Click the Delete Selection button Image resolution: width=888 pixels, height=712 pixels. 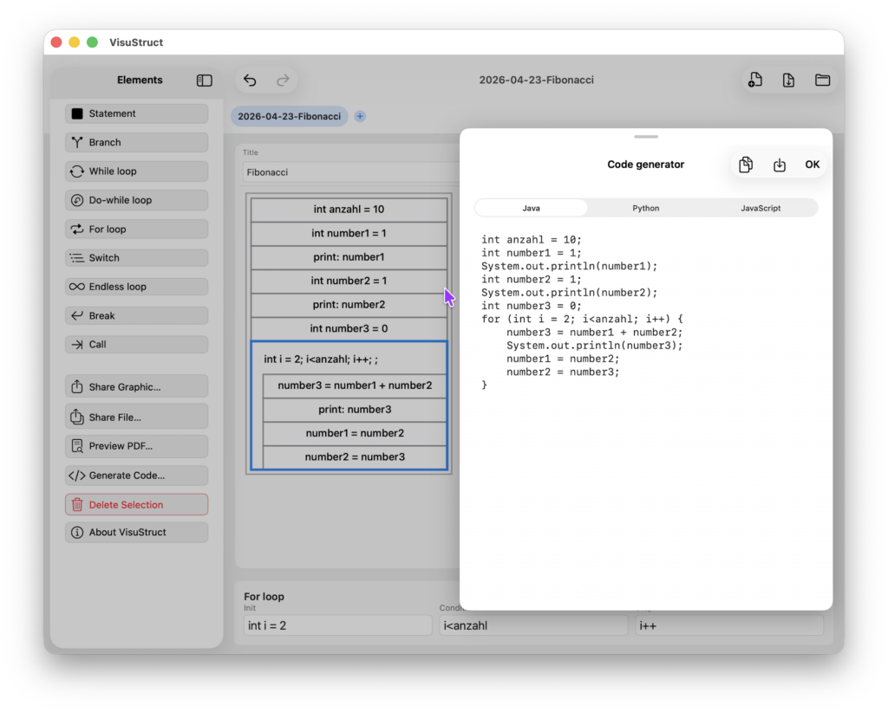[x=136, y=504]
